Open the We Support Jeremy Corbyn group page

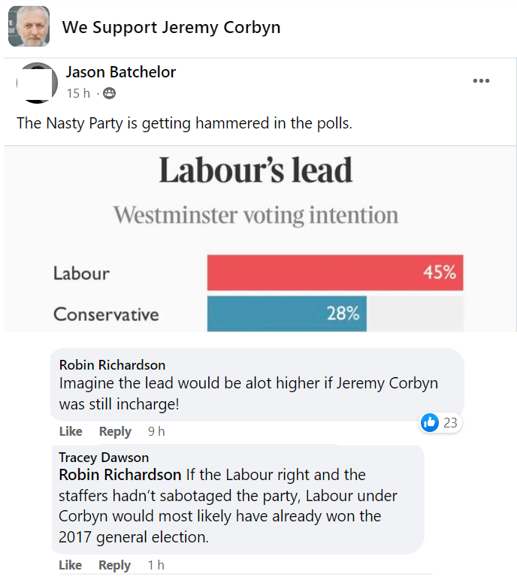coord(171,28)
